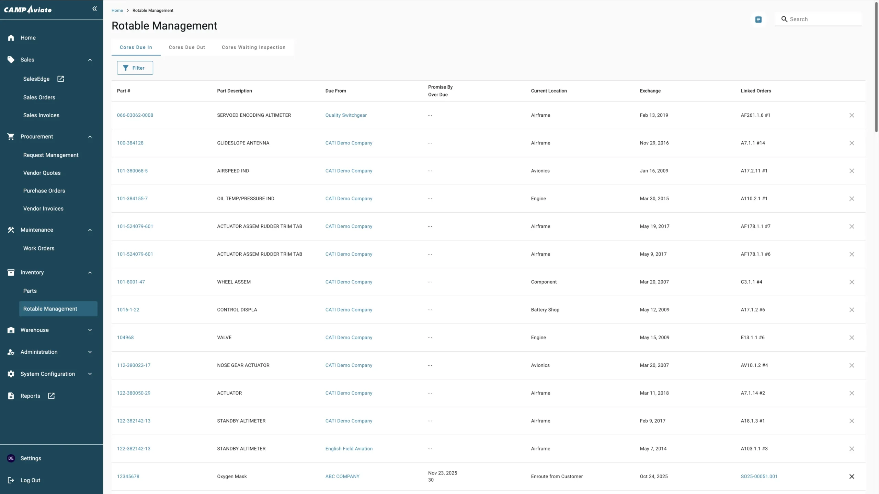The image size is (879, 494).
Task: Open Request Management in sidebar
Action: click(51, 155)
